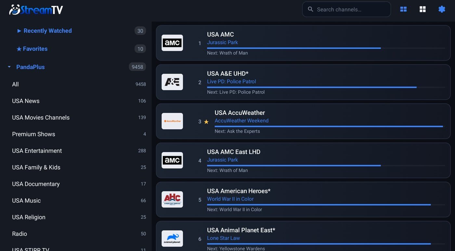The height and width of the screenshot is (251, 455).
Task: Toggle the favorite star on USA AccuWeather
Action: 206,121
